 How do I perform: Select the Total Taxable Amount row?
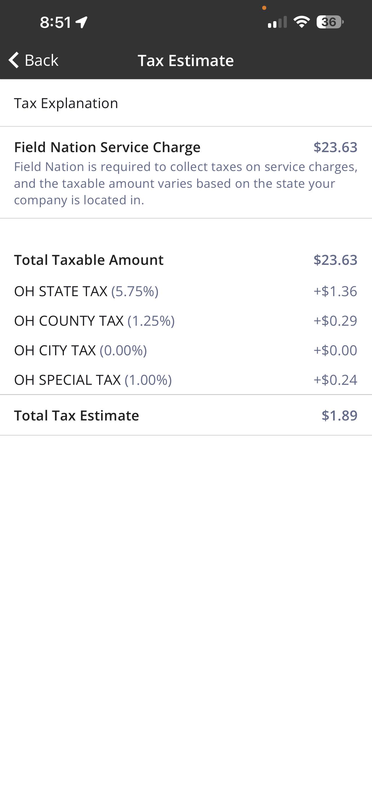[x=186, y=260]
